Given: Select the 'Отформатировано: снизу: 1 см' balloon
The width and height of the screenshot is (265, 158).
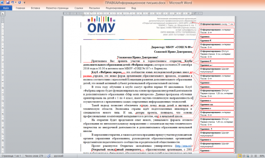Looking at the screenshot, I should [217, 24].
